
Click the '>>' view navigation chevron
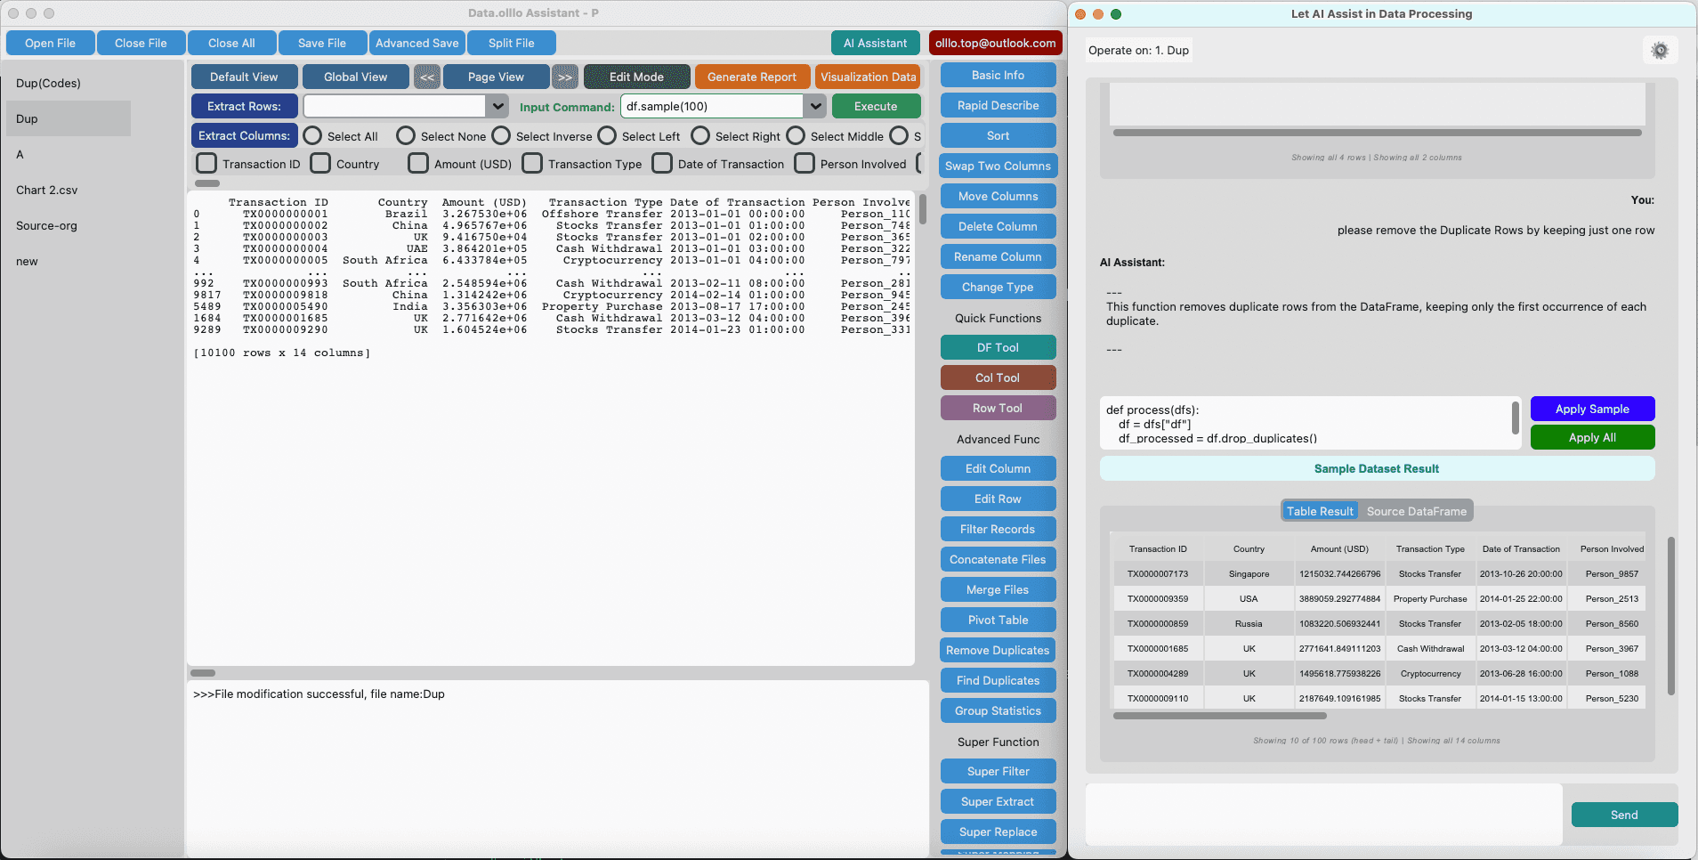click(x=564, y=77)
